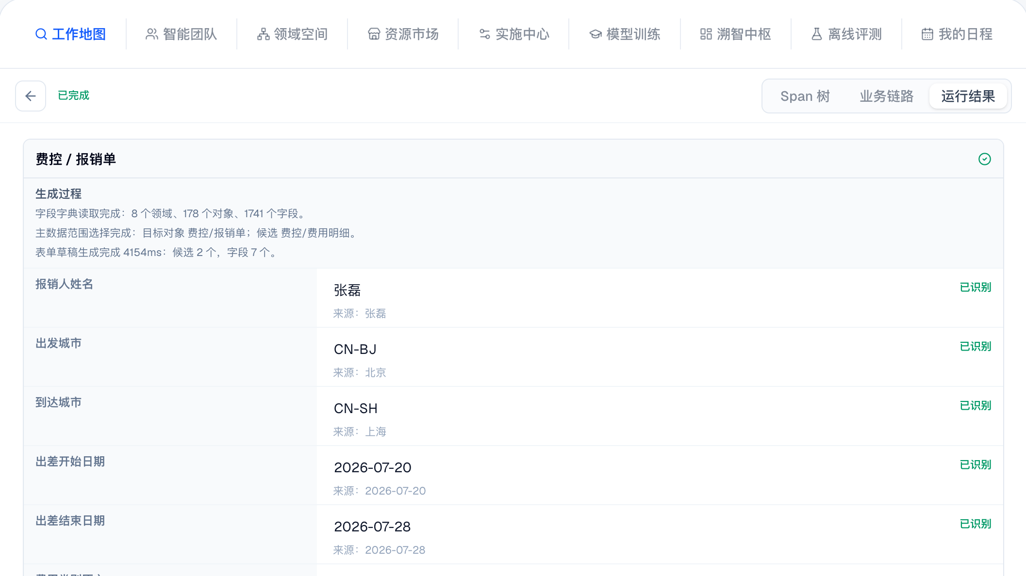The image size is (1026, 576).
Task: Click 已识别 status in 出差开始日期 row
Action: click(976, 464)
